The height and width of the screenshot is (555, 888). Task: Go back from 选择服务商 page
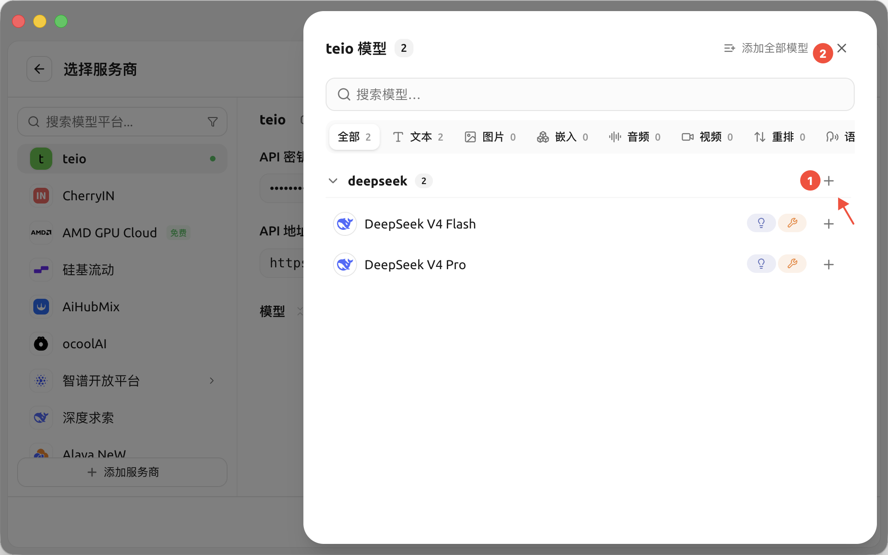pos(39,69)
